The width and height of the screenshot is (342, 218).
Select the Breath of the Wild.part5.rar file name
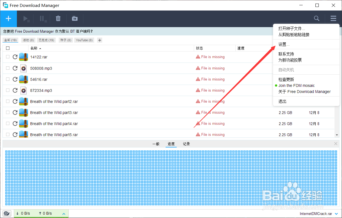54,135
